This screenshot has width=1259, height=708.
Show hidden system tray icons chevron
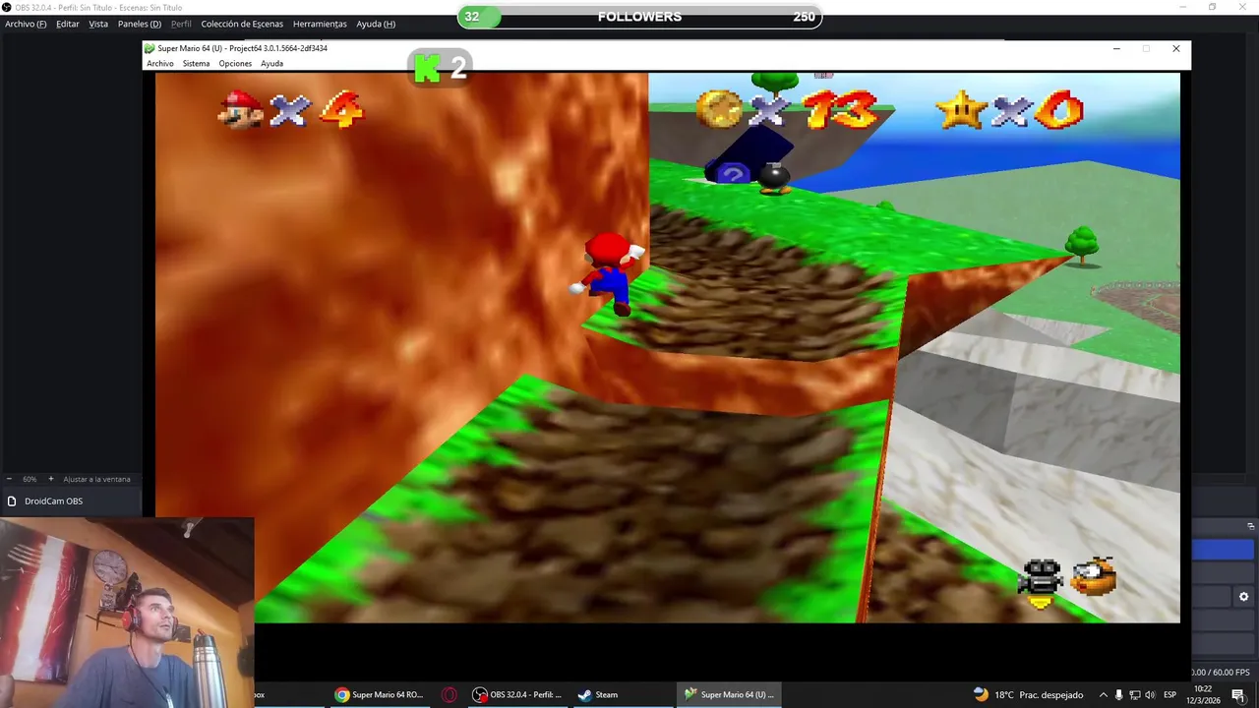[x=1103, y=694]
